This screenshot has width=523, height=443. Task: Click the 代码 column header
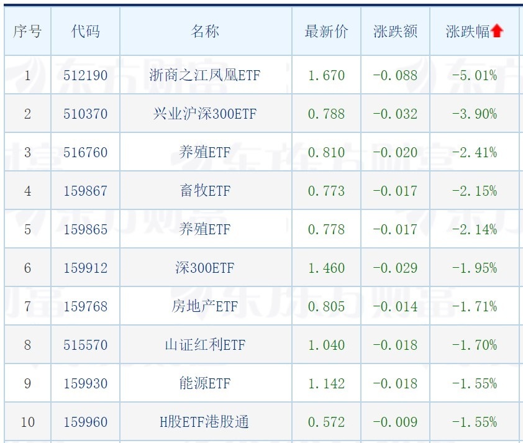(85, 31)
